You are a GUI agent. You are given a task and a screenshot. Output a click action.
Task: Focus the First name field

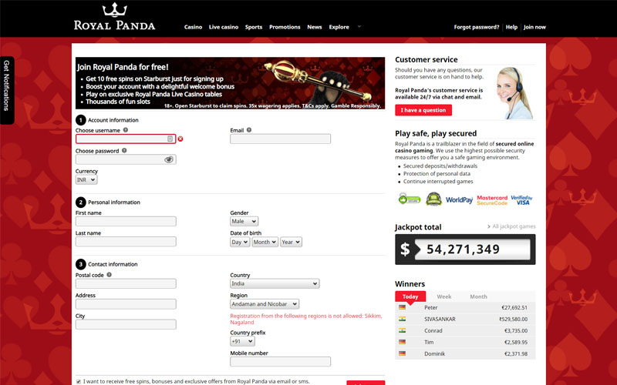pos(126,221)
